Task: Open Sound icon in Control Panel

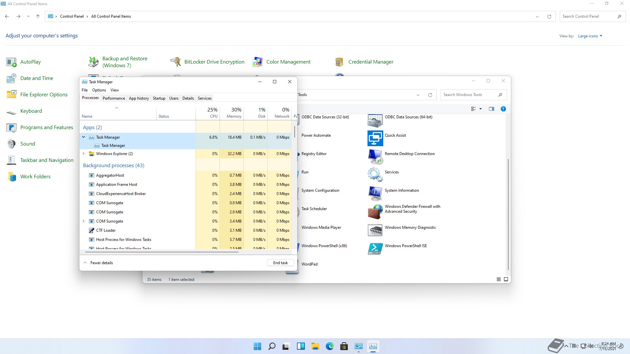Action: coord(11,144)
